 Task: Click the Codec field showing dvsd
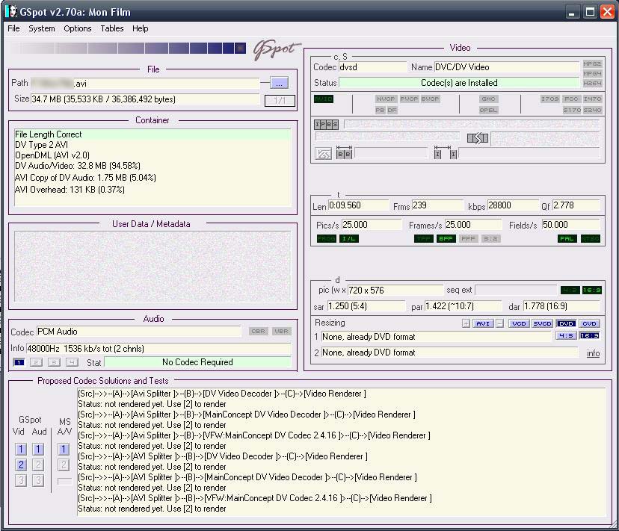click(372, 67)
